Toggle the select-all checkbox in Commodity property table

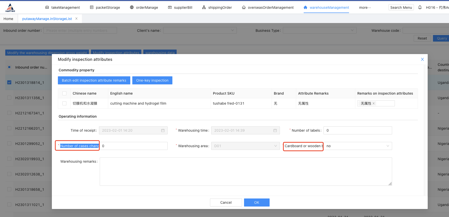click(x=64, y=93)
